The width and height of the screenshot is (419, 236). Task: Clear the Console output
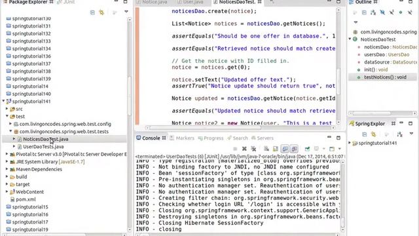(266, 149)
